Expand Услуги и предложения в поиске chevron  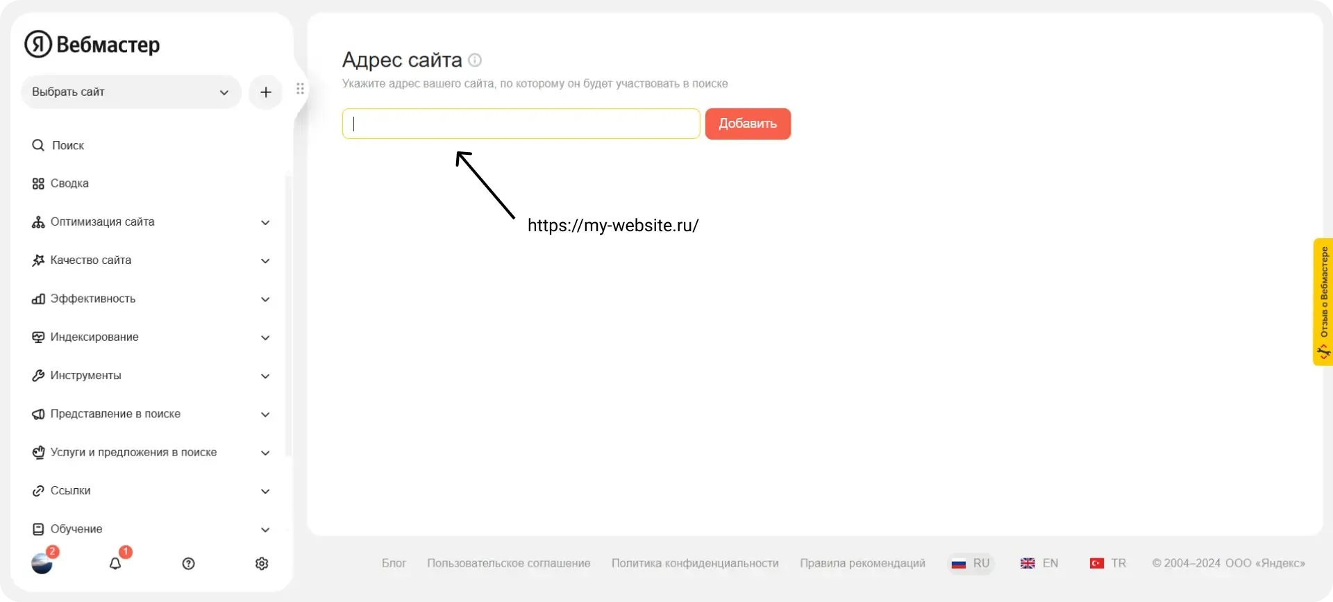coord(265,453)
